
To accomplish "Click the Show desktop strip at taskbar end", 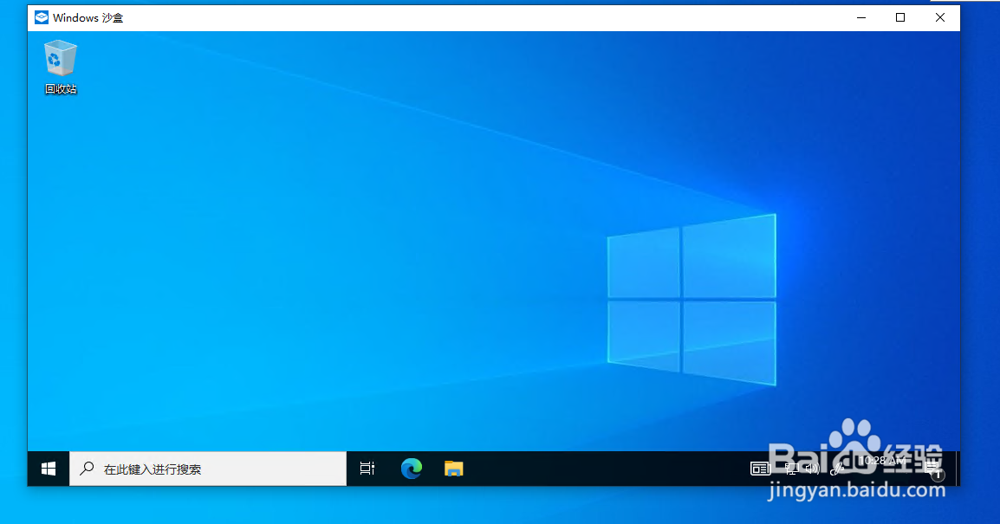I will point(957,469).
